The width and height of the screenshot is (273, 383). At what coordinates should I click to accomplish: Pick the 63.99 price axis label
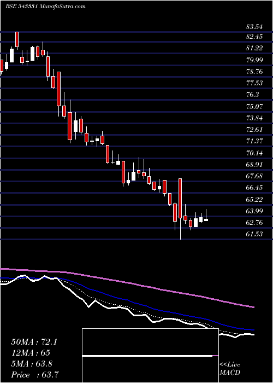254,211
